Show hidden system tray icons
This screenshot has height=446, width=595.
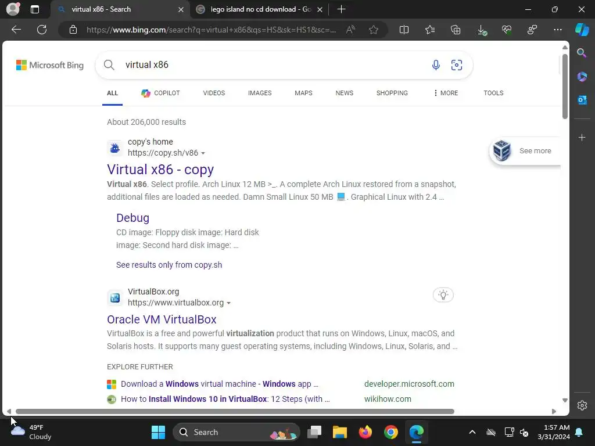click(472, 432)
